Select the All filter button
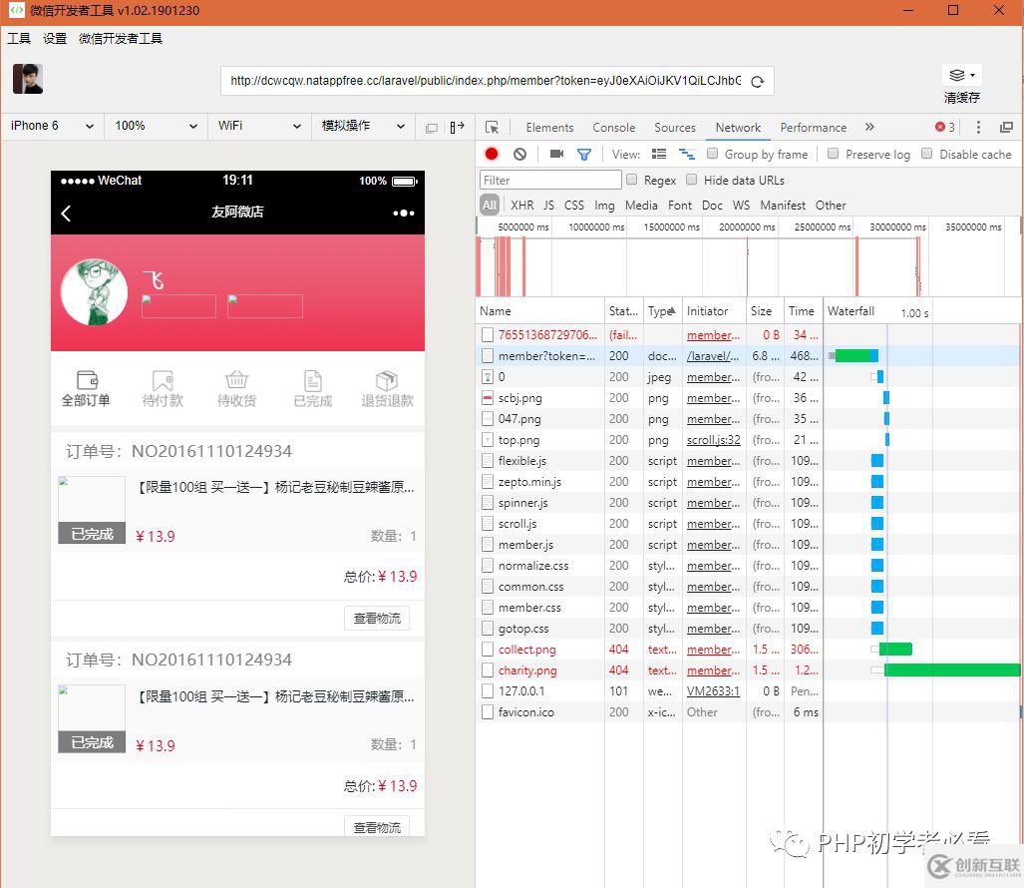Viewport: 1024px width, 888px height. 490,206
